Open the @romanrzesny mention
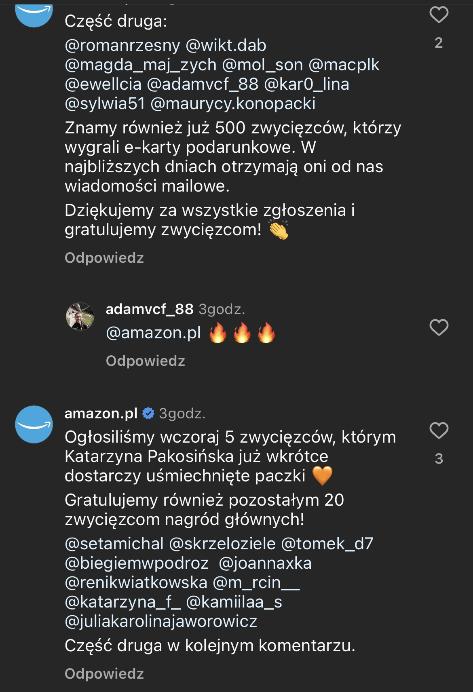Screen dimensions: 473x692 pos(122,45)
